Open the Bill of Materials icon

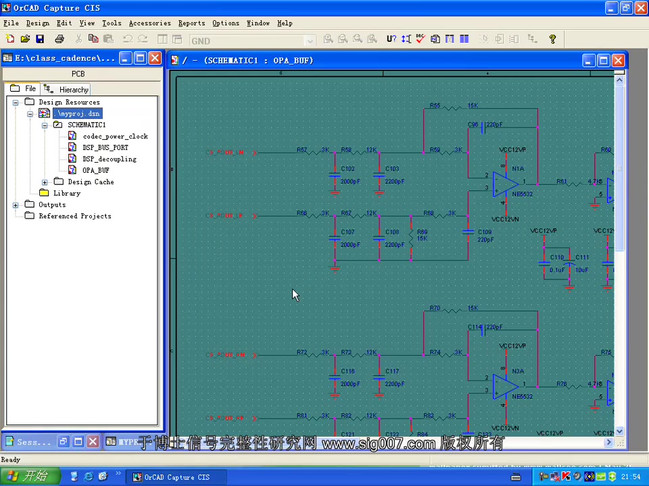(x=464, y=39)
